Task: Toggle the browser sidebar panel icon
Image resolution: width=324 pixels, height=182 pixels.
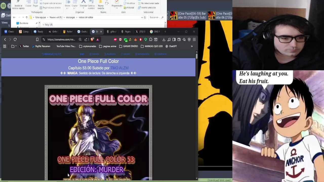Action: (174, 39)
